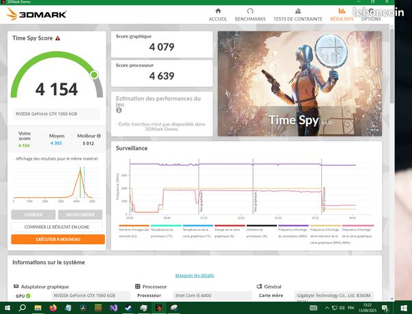Toggle GPU load red legend swatch

tap(230, 226)
